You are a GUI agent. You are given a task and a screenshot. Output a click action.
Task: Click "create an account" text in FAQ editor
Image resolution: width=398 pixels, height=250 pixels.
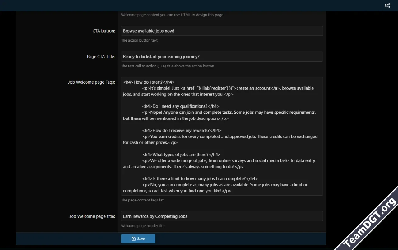click(x=253, y=88)
